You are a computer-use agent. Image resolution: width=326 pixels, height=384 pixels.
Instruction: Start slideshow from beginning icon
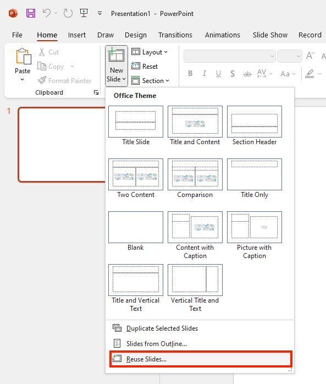(x=84, y=13)
